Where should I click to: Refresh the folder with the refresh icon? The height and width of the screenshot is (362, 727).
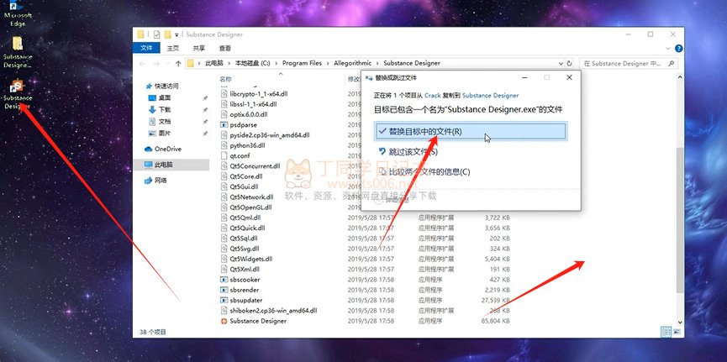[x=570, y=64]
